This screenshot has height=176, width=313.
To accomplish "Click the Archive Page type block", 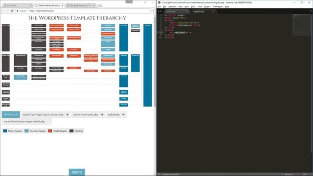I will click(6, 38).
